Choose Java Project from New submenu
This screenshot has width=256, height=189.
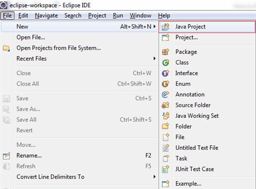pyautogui.click(x=207, y=27)
